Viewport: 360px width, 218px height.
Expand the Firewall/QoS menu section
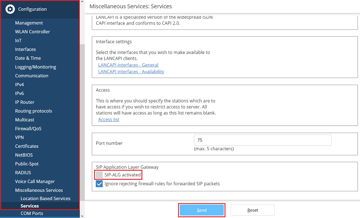(x=28, y=129)
